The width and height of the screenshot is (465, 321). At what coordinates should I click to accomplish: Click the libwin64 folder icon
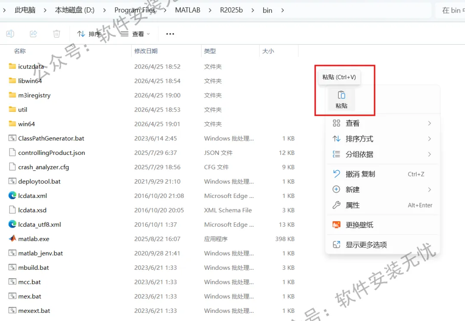coord(12,80)
